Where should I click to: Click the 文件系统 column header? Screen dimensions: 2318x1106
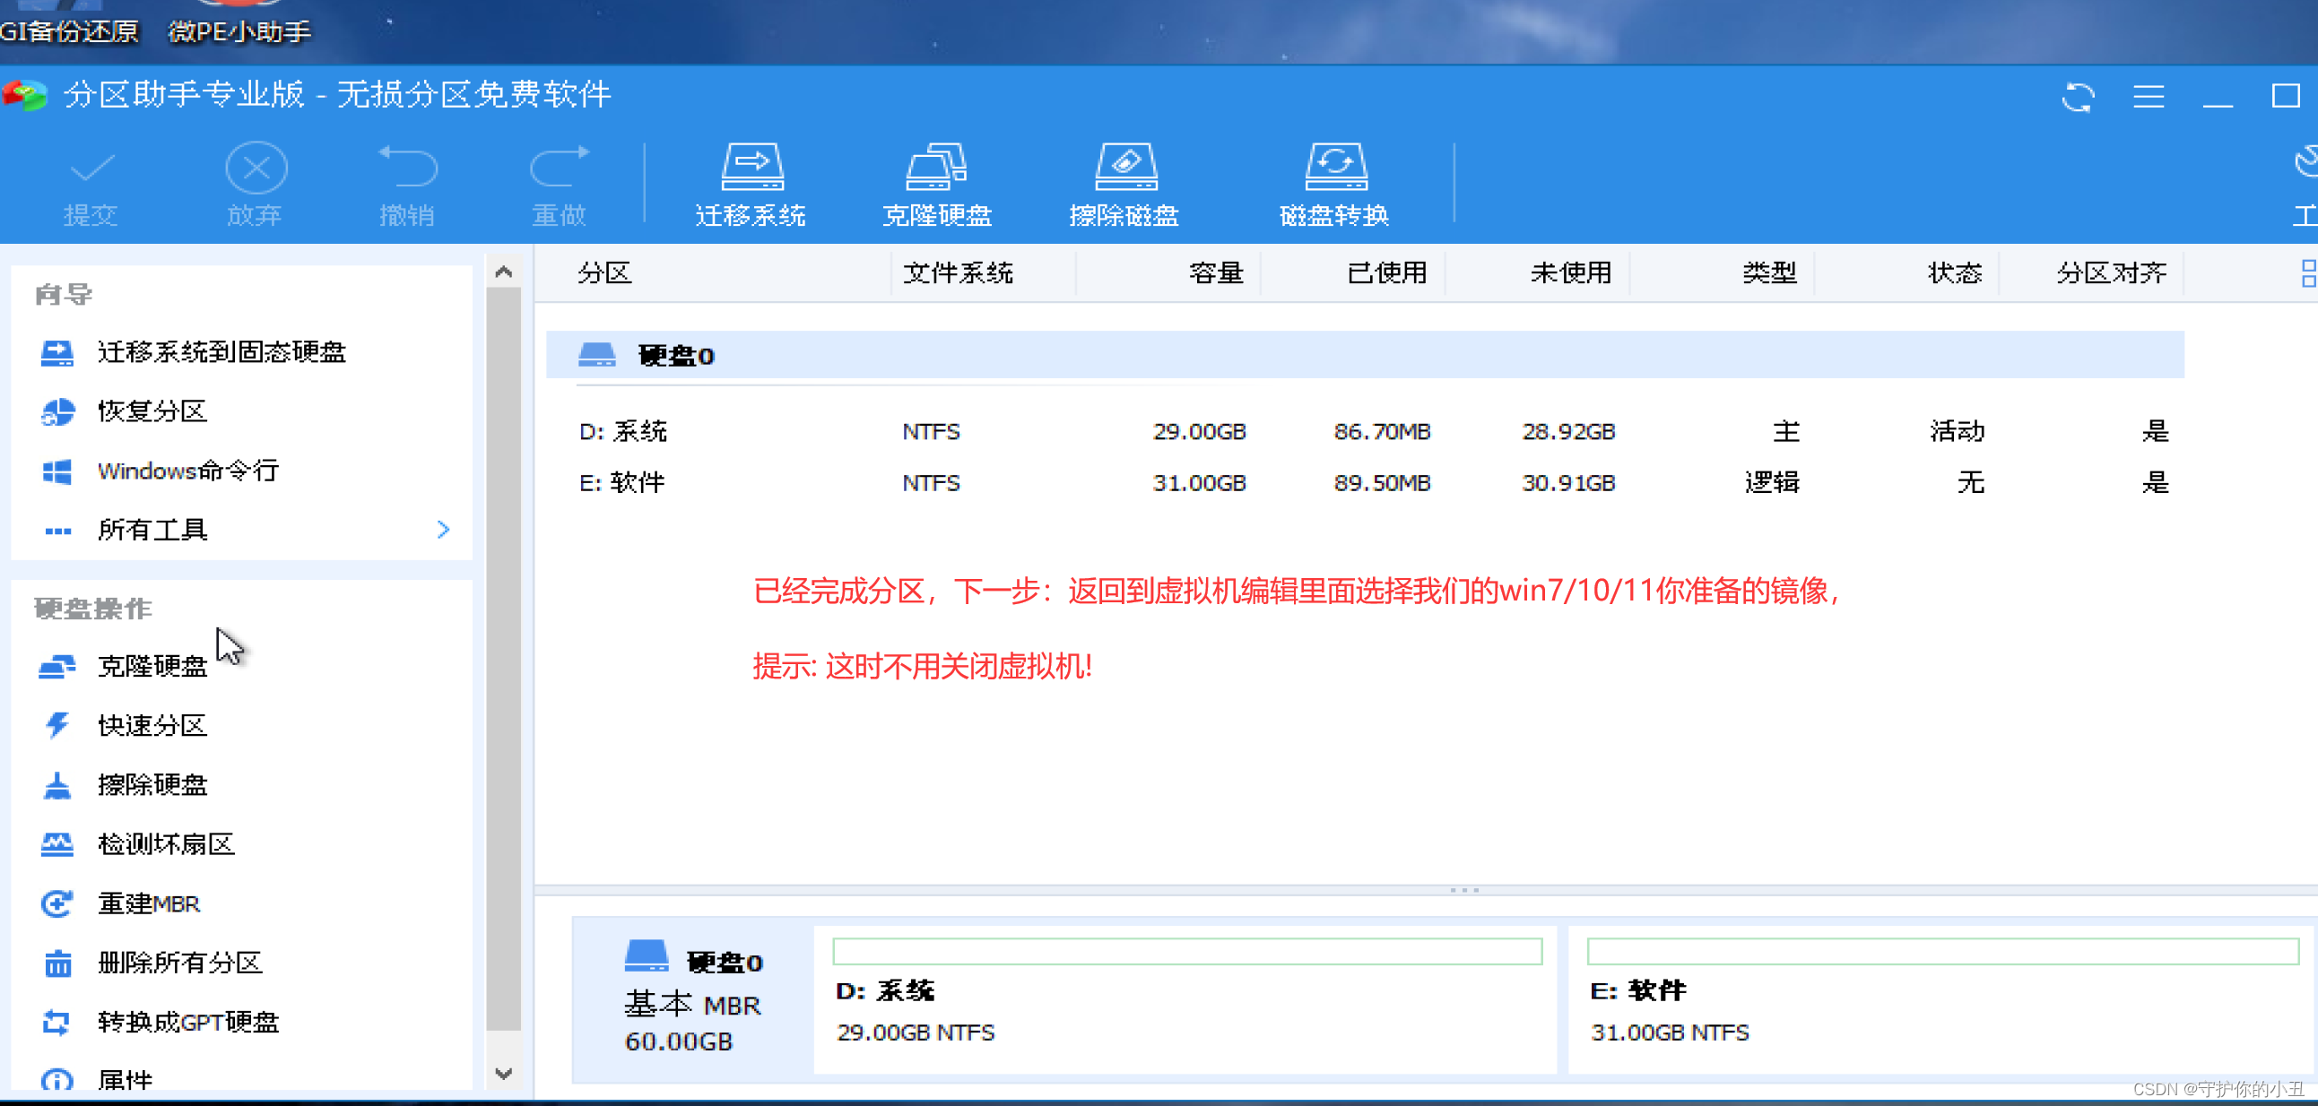pos(959,272)
